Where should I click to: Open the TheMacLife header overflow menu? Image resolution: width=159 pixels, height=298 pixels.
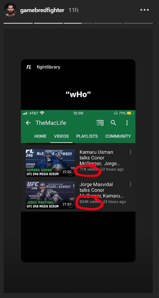tap(127, 123)
